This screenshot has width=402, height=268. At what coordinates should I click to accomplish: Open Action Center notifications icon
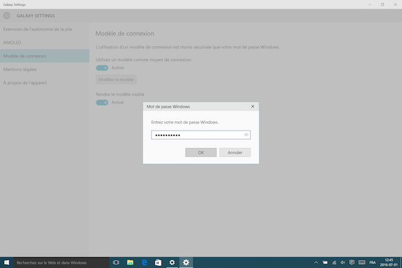click(x=352, y=263)
